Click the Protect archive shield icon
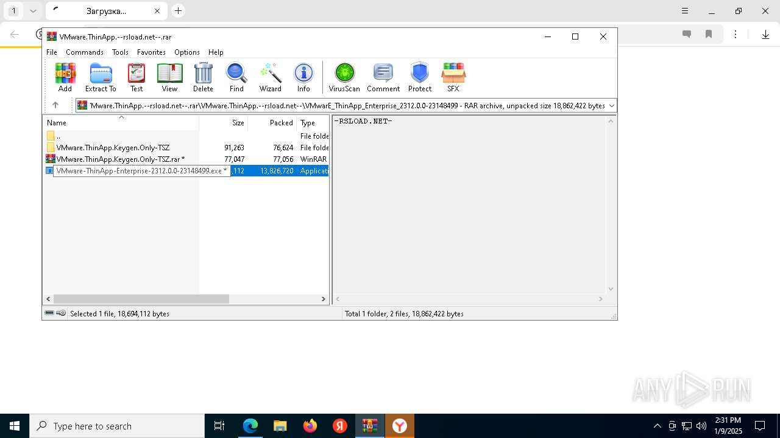 (x=420, y=77)
